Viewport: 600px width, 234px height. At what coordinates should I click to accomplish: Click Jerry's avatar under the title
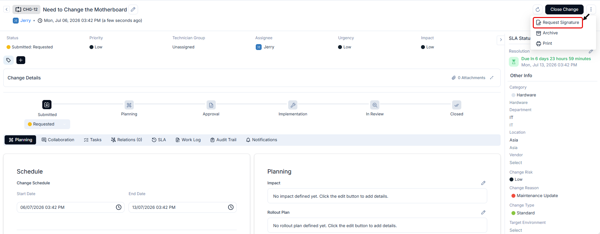pyautogui.click(x=16, y=21)
